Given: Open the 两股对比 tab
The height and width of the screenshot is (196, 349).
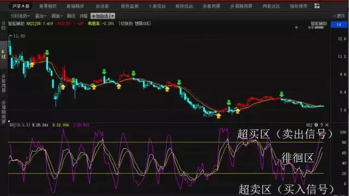Looking at the screenshot, I should (271, 6).
